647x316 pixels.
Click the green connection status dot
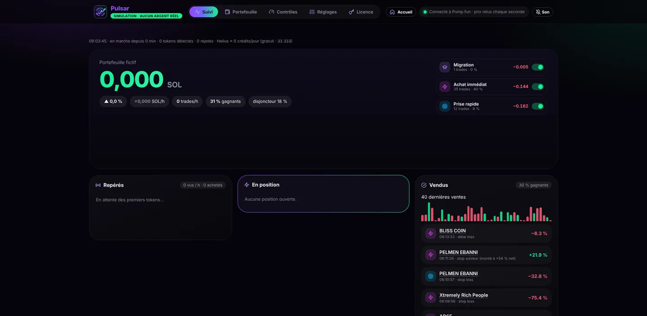(425, 12)
